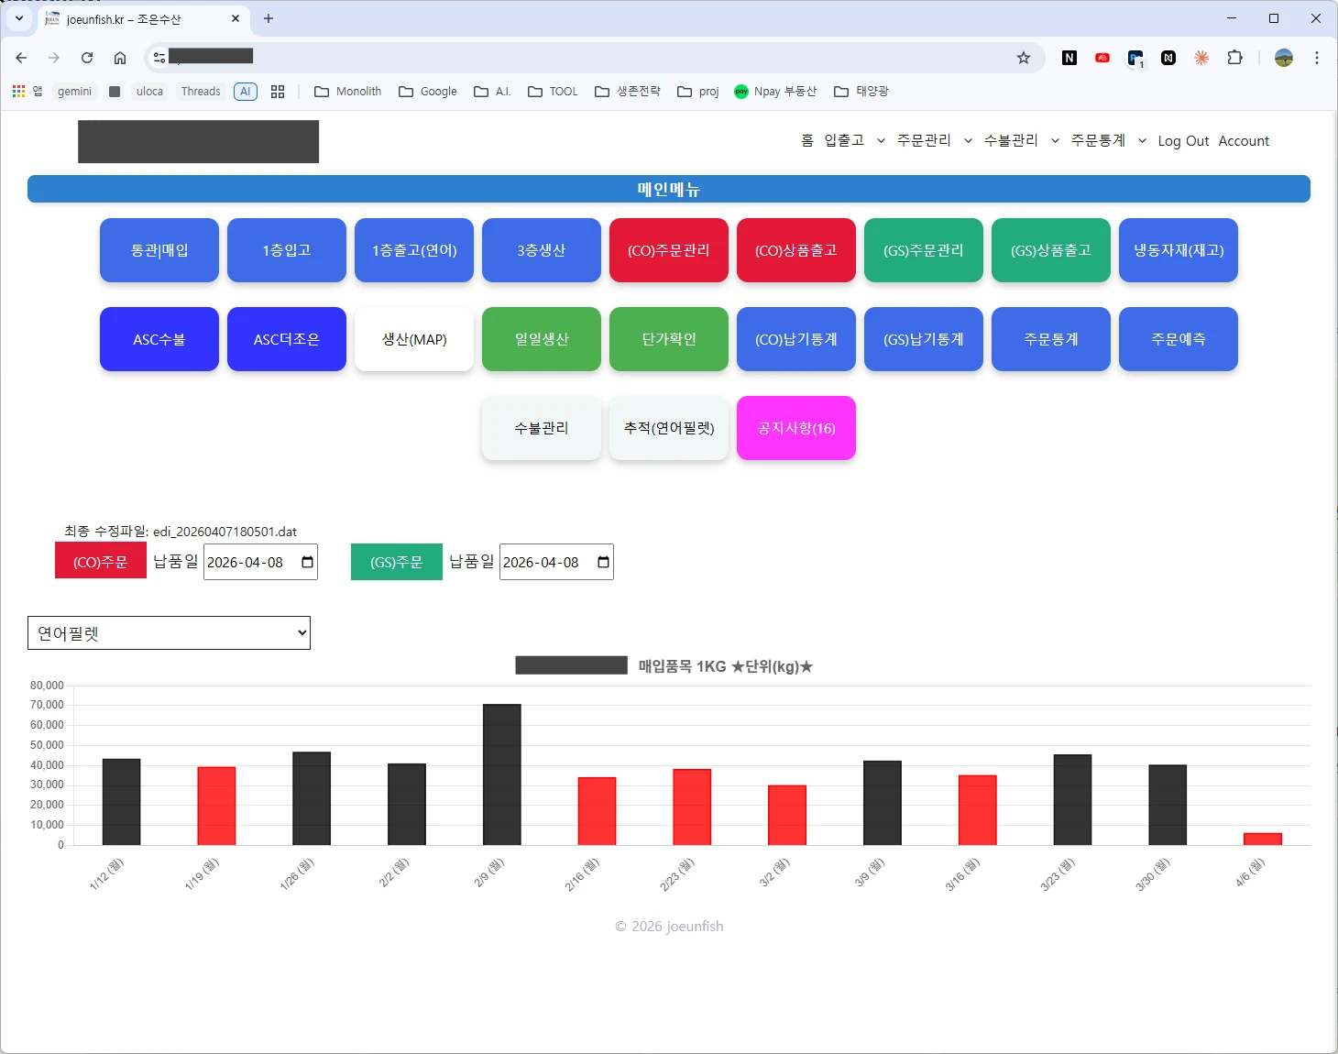The width and height of the screenshot is (1338, 1054).
Task: Open the 추적(연어필렛) button
Action: pos(669,428)
